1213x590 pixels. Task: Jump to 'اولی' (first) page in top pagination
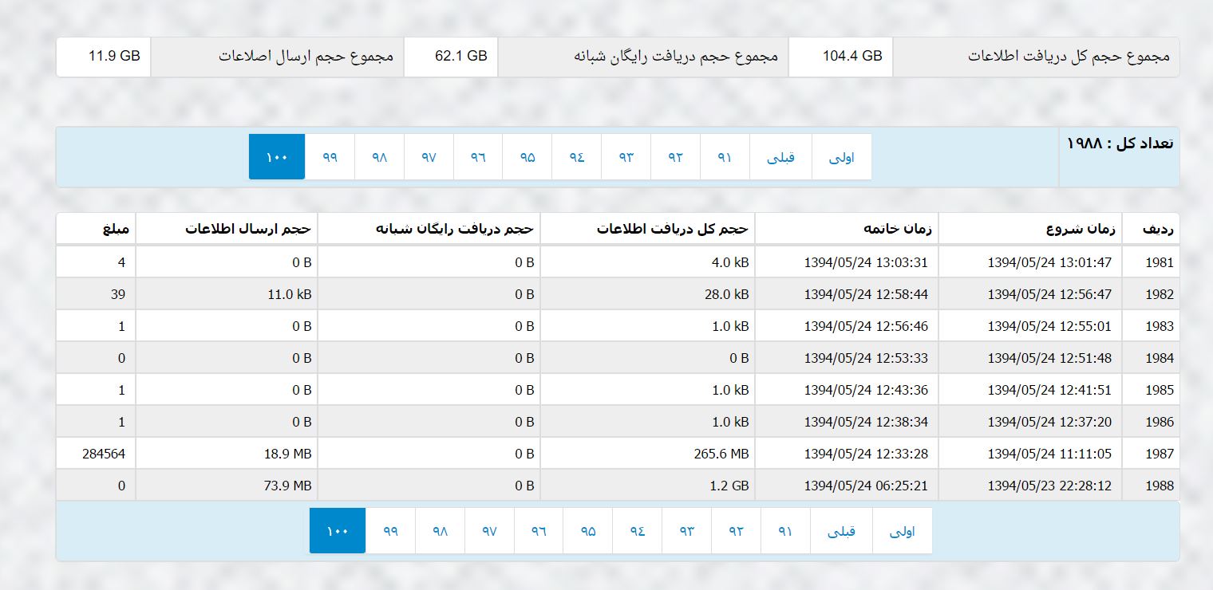pos(841,157)
